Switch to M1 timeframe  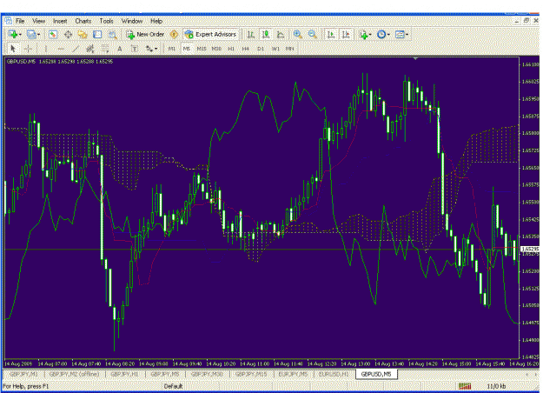172,49
